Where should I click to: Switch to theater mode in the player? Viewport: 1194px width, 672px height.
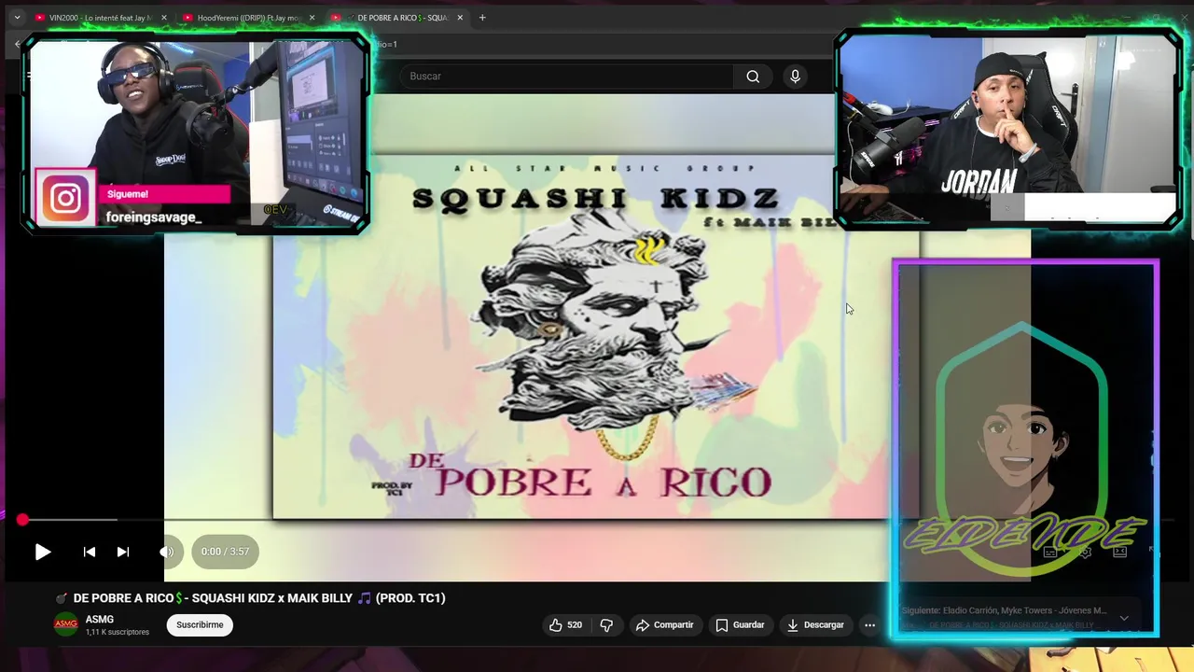point(1119,552)
